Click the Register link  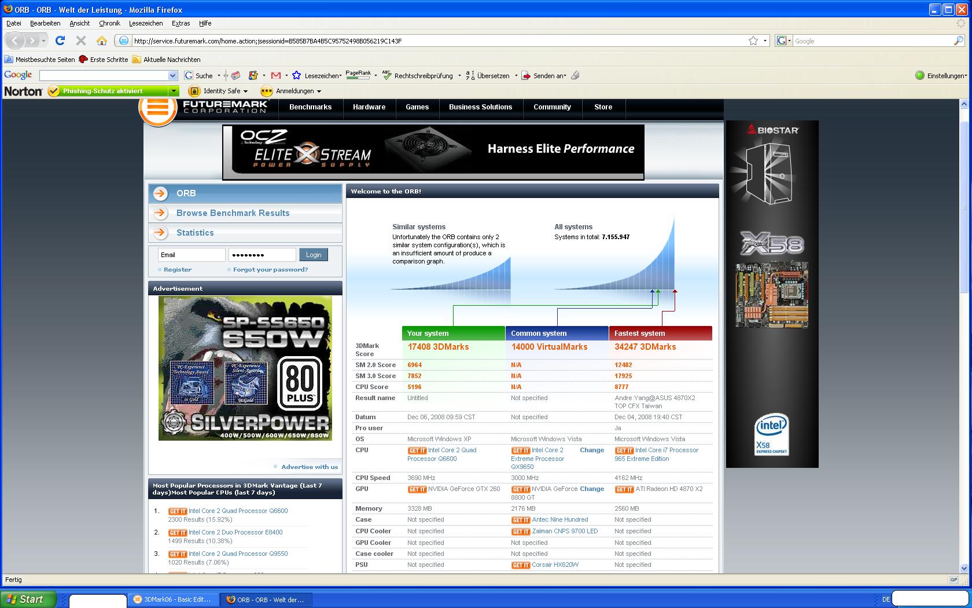coord(178,270)
